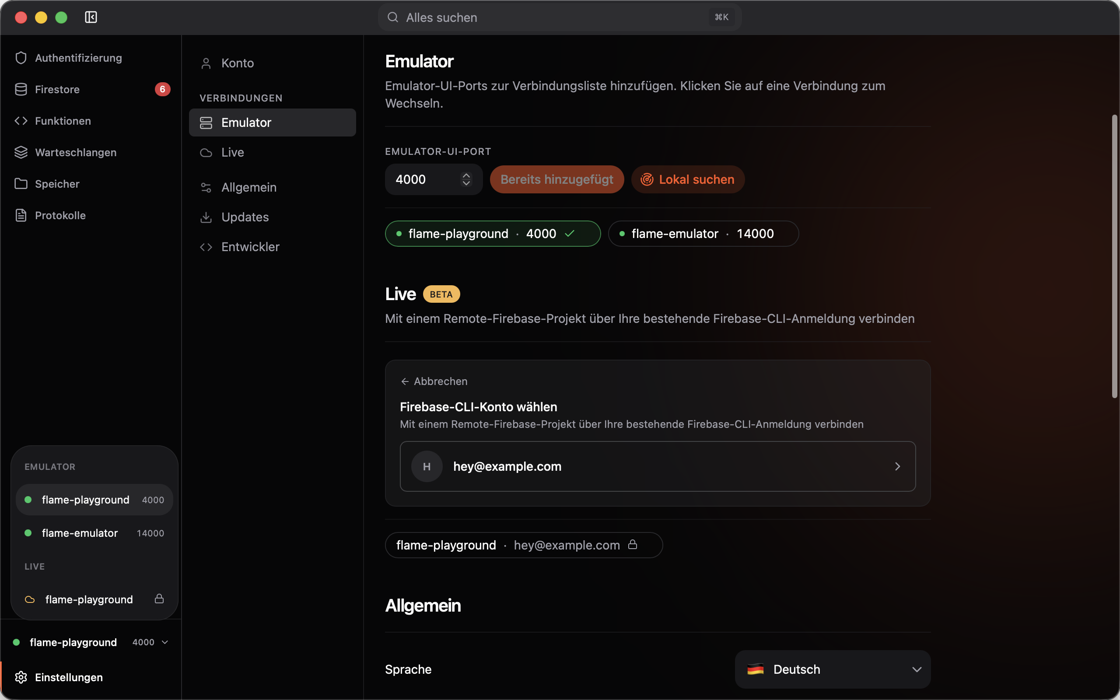Click the VERBINDUNGEN section header
The height and width of the screenshot is (700, 1120).
(241, 98)
